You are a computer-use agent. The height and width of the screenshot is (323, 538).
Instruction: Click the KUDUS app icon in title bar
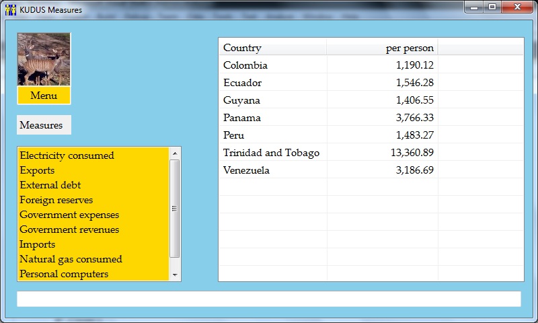point(11,9)
